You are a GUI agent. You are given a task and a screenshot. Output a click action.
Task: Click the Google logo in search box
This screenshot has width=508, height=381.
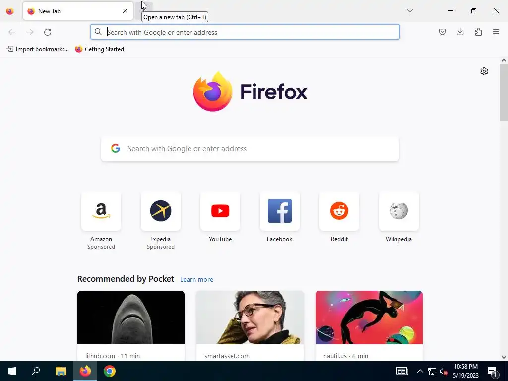115,148
